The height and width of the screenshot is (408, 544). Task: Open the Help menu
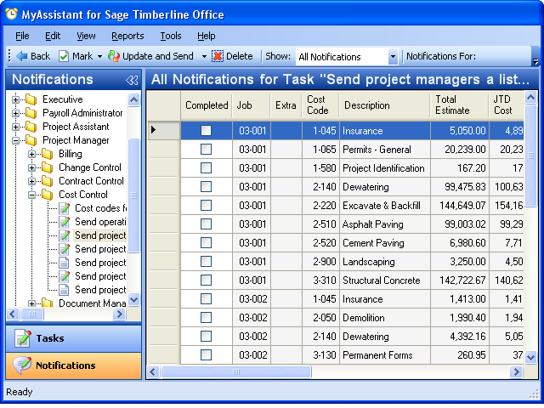point(206,36)
